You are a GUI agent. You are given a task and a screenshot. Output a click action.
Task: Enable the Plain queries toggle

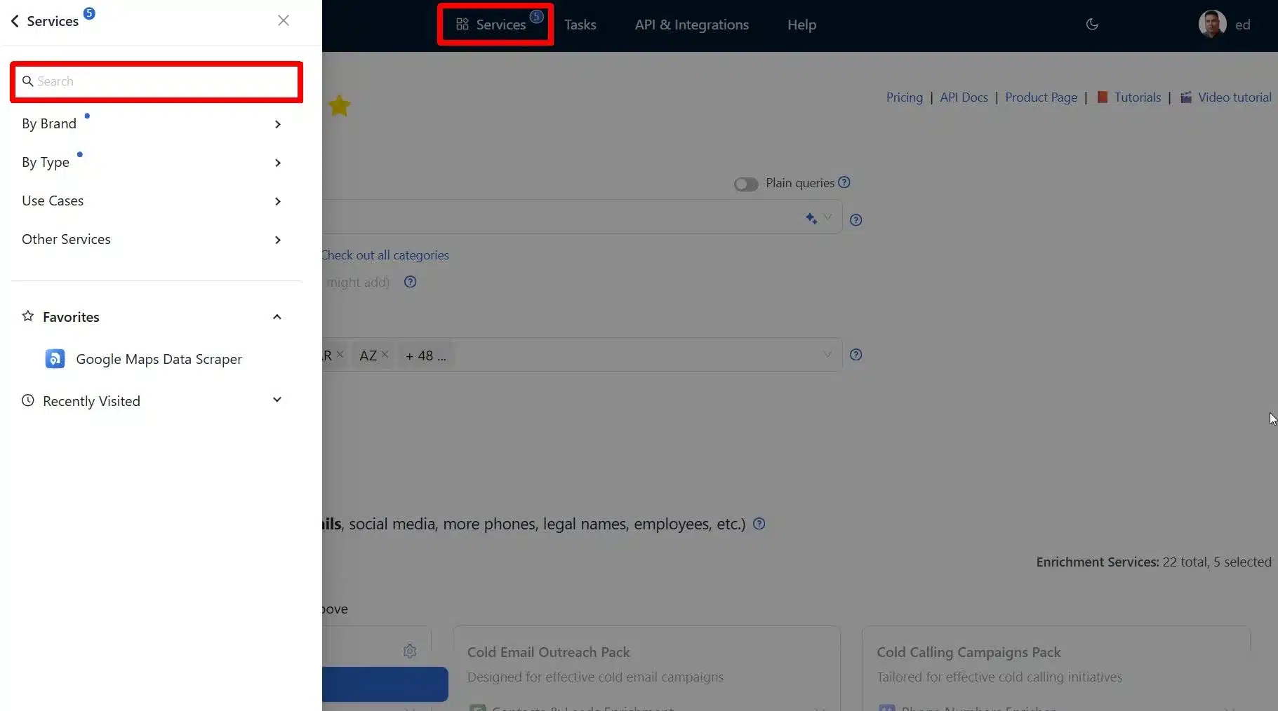(x=745, y=184)
